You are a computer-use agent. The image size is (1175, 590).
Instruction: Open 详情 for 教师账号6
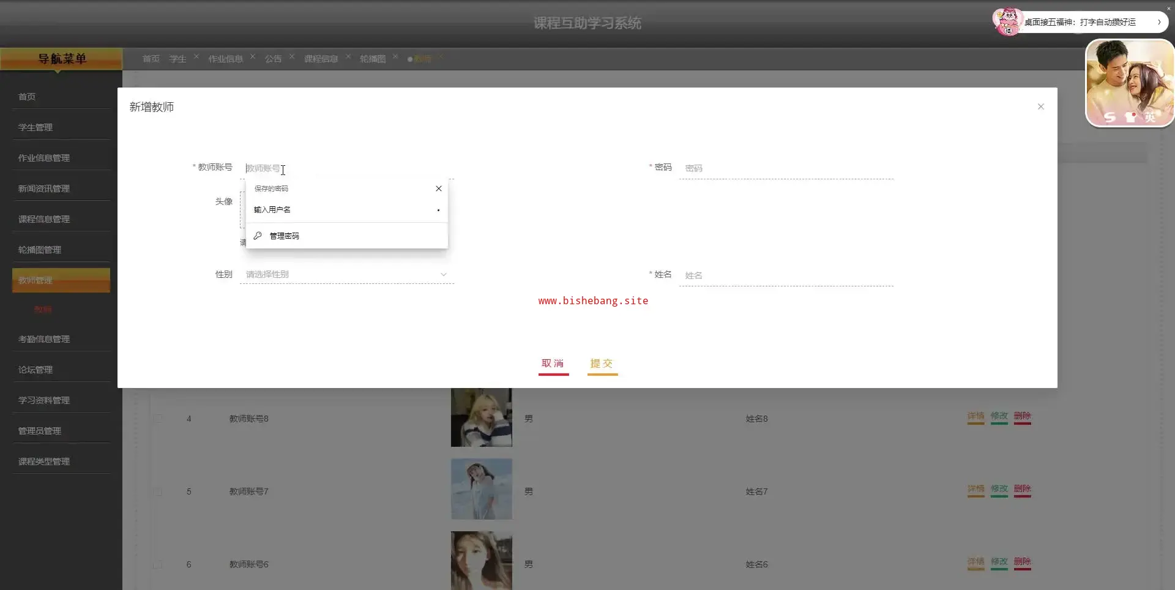click(x=976, y=562)
